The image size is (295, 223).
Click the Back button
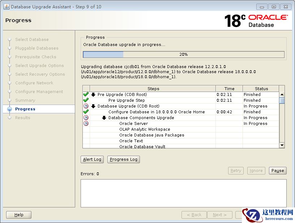pyautogui.click(x=194, y=215)
